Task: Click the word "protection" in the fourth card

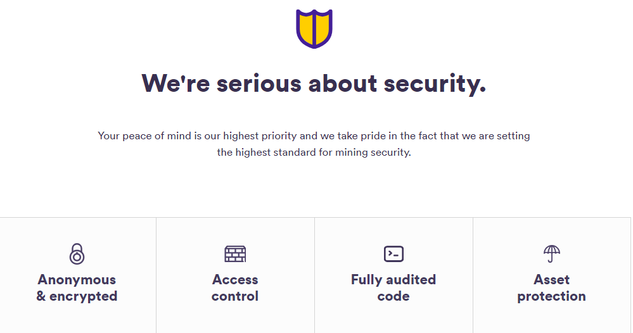Action: [552, 296]
